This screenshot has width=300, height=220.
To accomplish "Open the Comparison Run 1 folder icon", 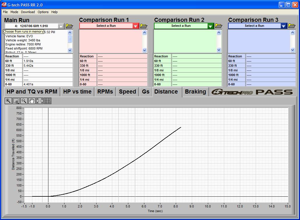I will click(x=144, y=26).
